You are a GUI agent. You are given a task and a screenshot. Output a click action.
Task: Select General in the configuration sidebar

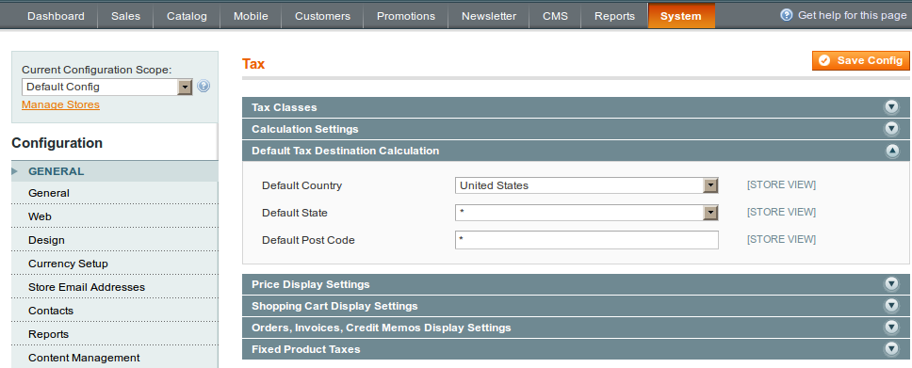click(115, 193)
